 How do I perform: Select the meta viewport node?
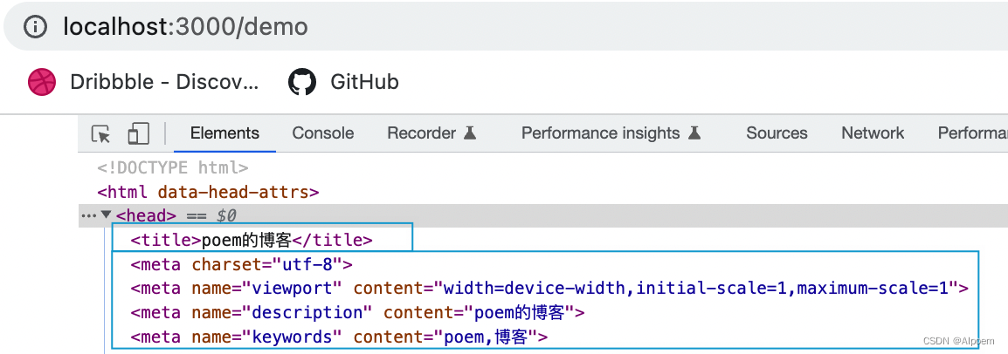549,289
